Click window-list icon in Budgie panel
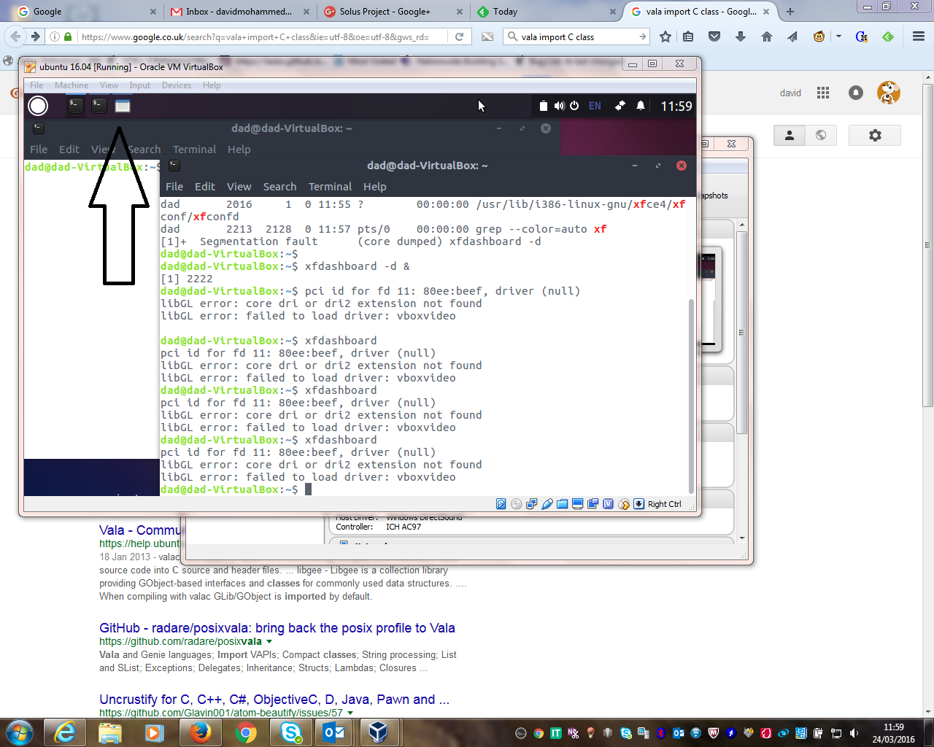This screenshot has width=934, height=747. [123, 106]
